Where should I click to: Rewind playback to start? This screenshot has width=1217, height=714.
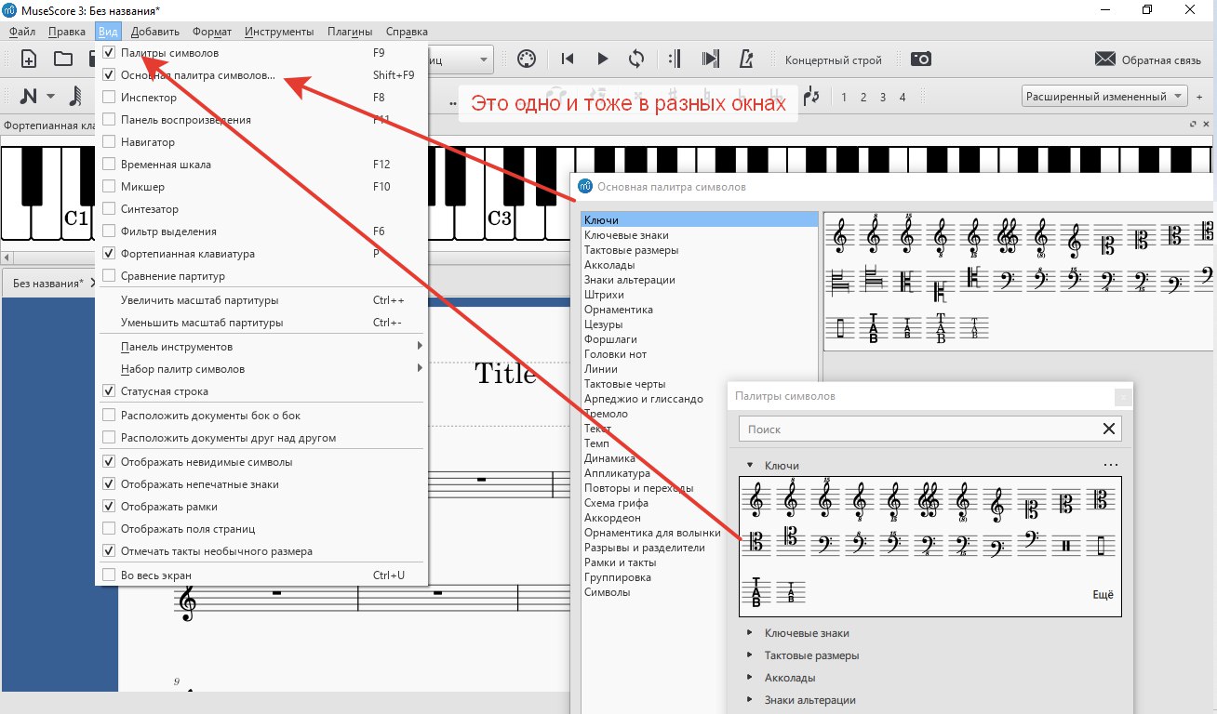point(568,59)
